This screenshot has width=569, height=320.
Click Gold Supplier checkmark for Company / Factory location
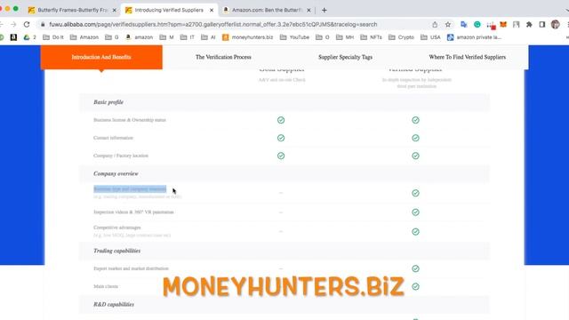[281, 156]
